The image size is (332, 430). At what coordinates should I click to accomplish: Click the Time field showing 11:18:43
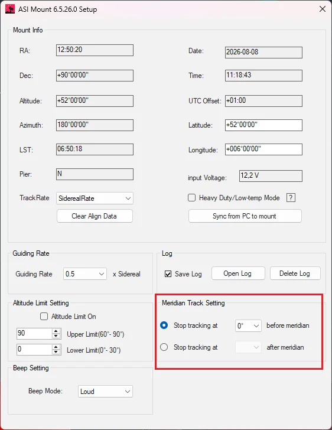[x=263, y=76]
